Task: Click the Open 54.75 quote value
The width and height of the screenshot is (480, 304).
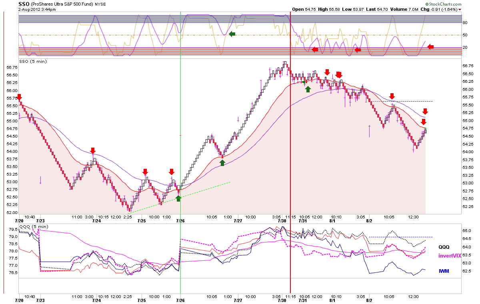Action: pos(304,9)
